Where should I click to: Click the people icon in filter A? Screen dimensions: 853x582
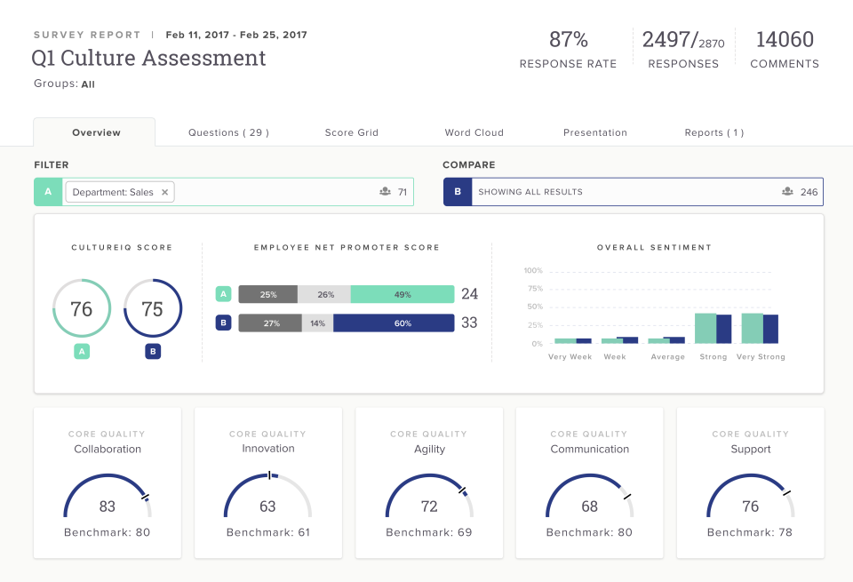point(385,192)
